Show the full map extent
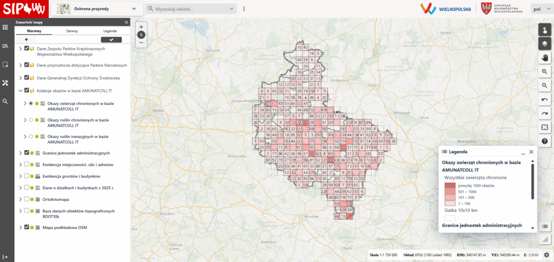 (x=544, y=127)
